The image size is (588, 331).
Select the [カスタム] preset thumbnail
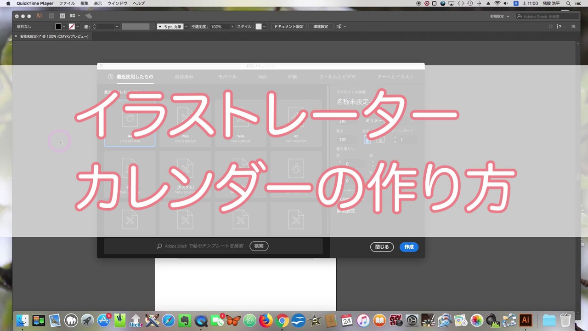pos(185,174)
